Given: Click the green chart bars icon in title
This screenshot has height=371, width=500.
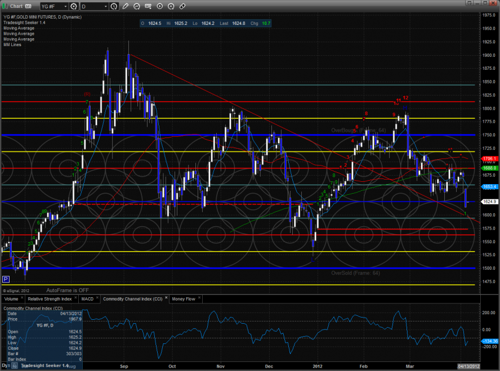Looking at the screenshot, I should click(x=6, y=7).
